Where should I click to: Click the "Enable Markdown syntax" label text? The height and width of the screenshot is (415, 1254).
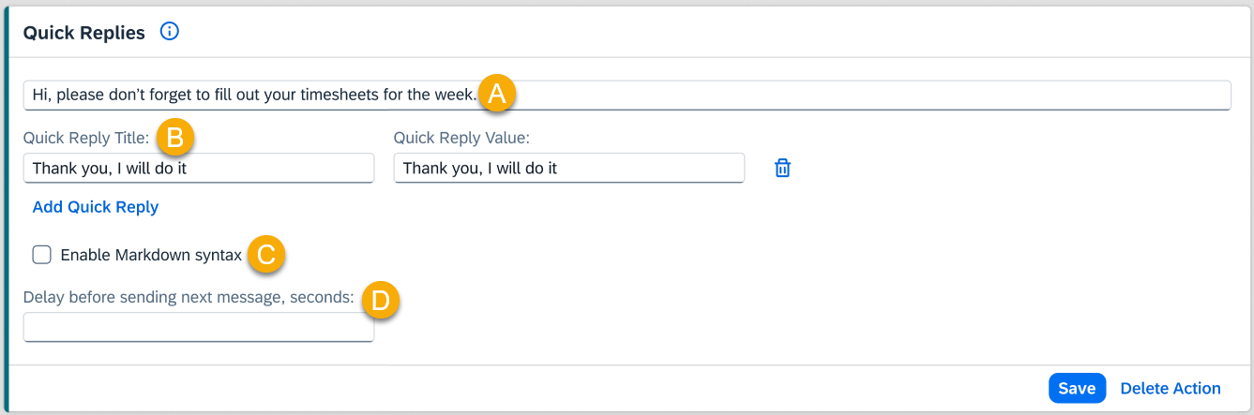click(151, 255)
